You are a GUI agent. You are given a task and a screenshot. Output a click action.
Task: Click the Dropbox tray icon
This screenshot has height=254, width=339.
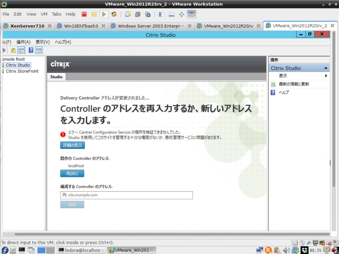coord(305,250)
